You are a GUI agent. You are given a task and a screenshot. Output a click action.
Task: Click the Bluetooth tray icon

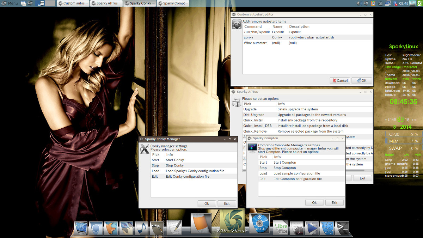[395, 3]
